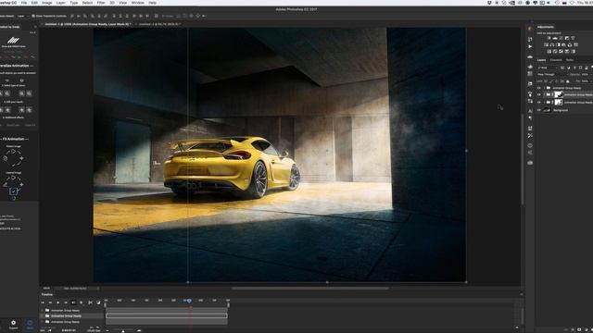Toggle visibility of top Animation Group layer
Viewport: 593px width, 333px height.
coord(539,88)
